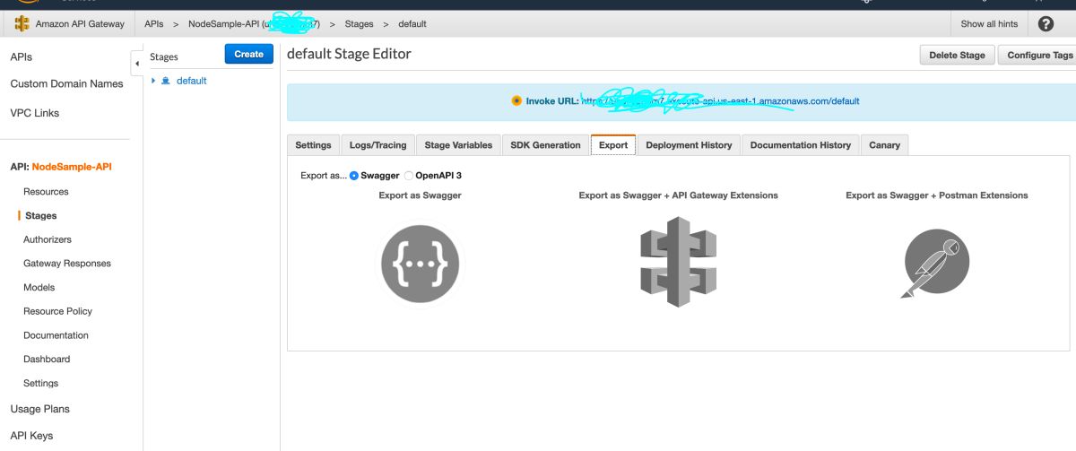Click Export as Swagger + Postman Extensions label

[937, 195]
